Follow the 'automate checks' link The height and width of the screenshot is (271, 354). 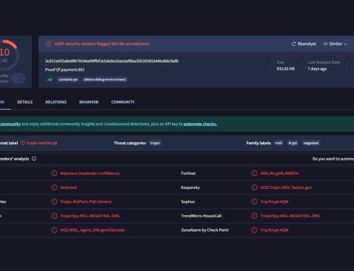[200, 124]
